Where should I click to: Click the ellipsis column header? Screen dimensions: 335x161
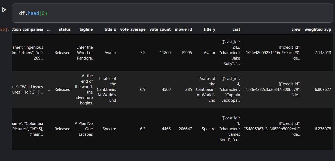pyautogui.click(x=49, y=29)
